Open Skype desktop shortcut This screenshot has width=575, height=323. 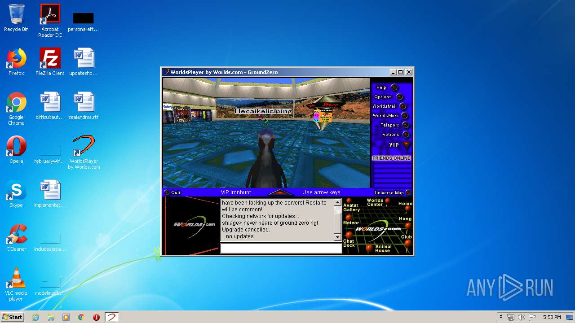click(16, 194)
